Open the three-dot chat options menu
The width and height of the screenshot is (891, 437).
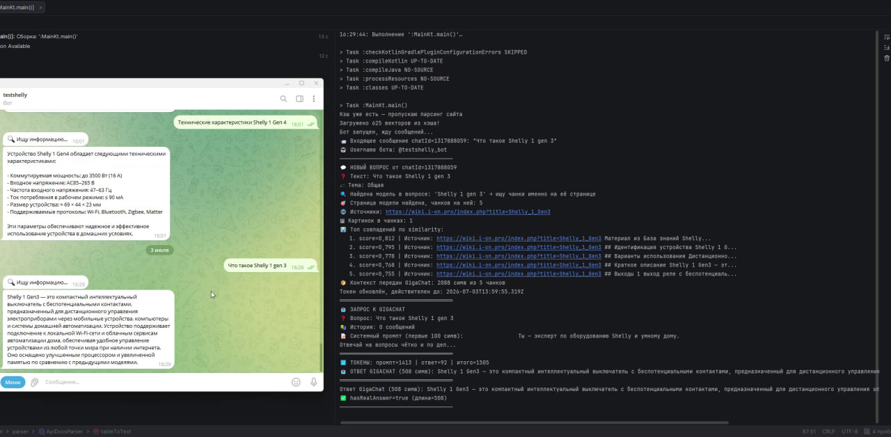pos(314,99)
